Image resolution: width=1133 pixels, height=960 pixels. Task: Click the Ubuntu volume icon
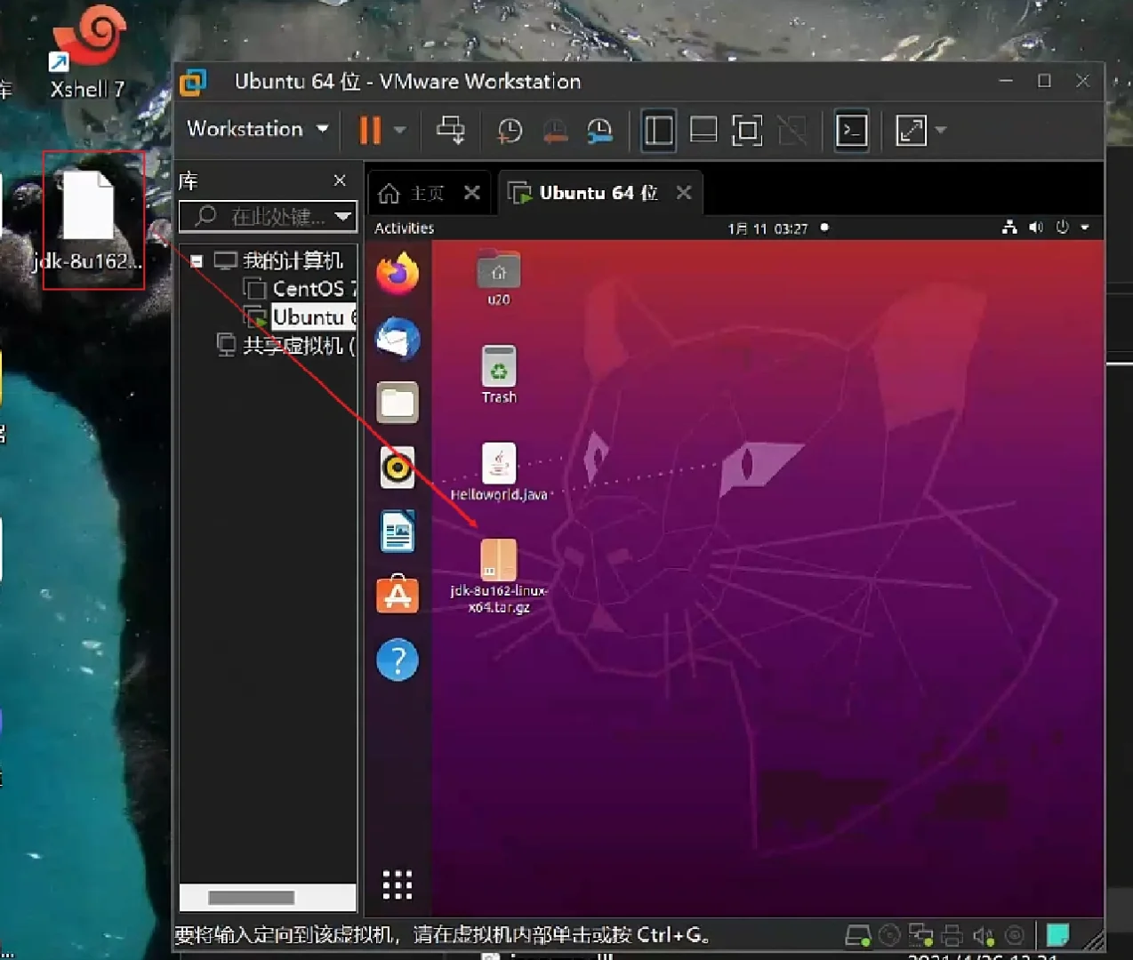coord(1036,228)
